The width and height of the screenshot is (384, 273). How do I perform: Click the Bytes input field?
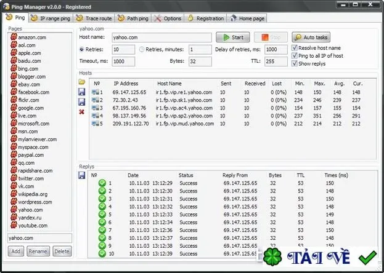tap(200, 61)
